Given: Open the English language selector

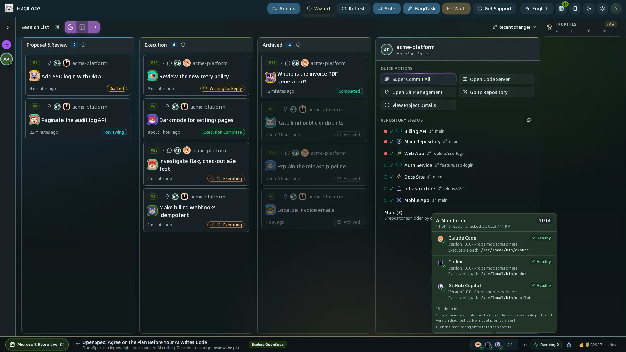Looking at the screenshot, I should pos(537,8).
